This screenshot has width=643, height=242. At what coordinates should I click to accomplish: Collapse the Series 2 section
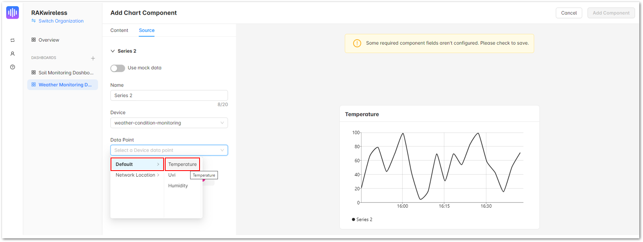click(113, 51)
